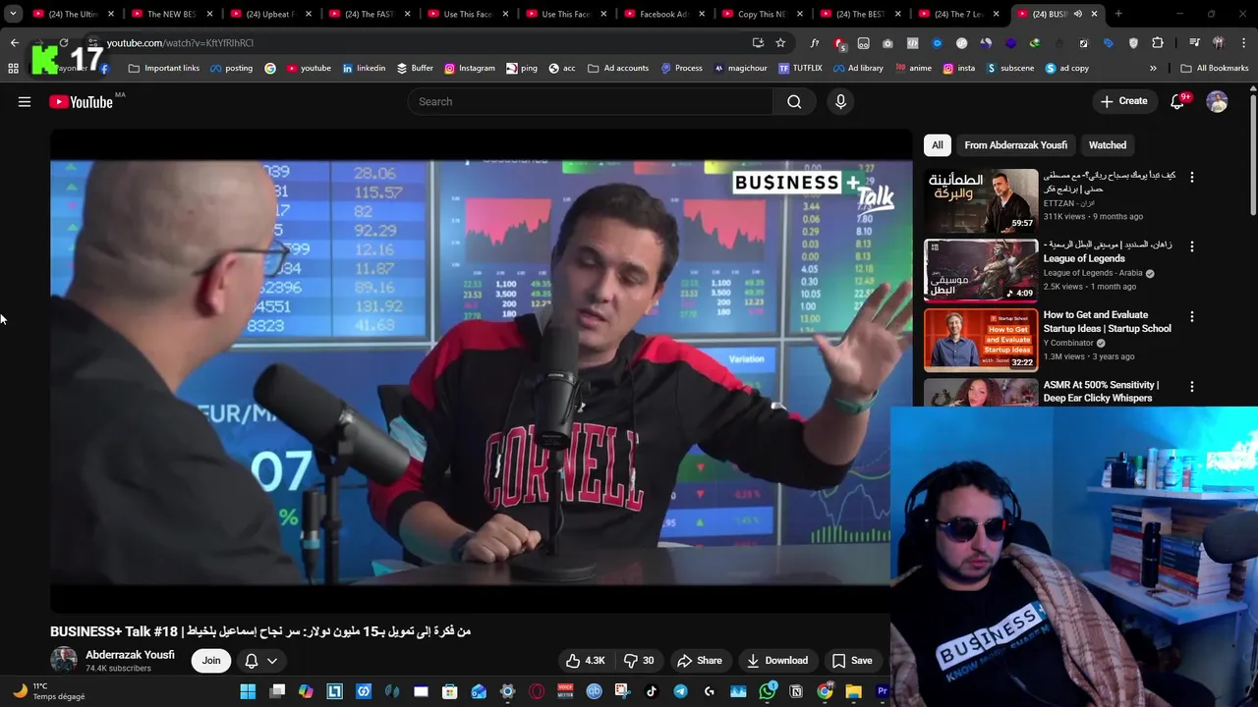This screenshot has width=1258, height=707.
Task: Open the YouTube guide hamburger menu
Action: [x=25, y=101]
